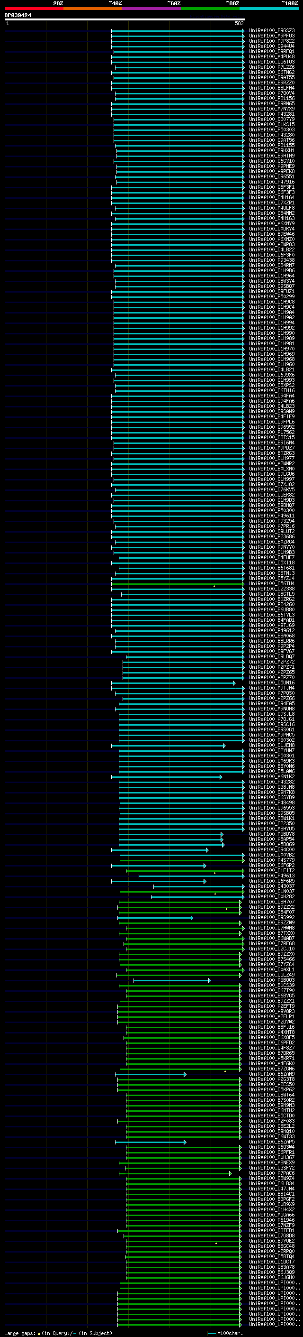Select hit label UniRef100_C1JEH8
Viewport: 303px width, 1337px height.
[272, 745]
